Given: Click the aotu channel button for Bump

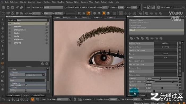Looking at the screenshot, I should pyautogui.click(x=165, y=57).
